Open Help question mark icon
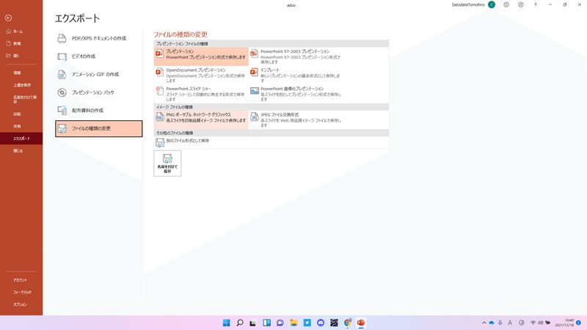The height and width of the screenshot is (330, 587). tap(536, 5)
